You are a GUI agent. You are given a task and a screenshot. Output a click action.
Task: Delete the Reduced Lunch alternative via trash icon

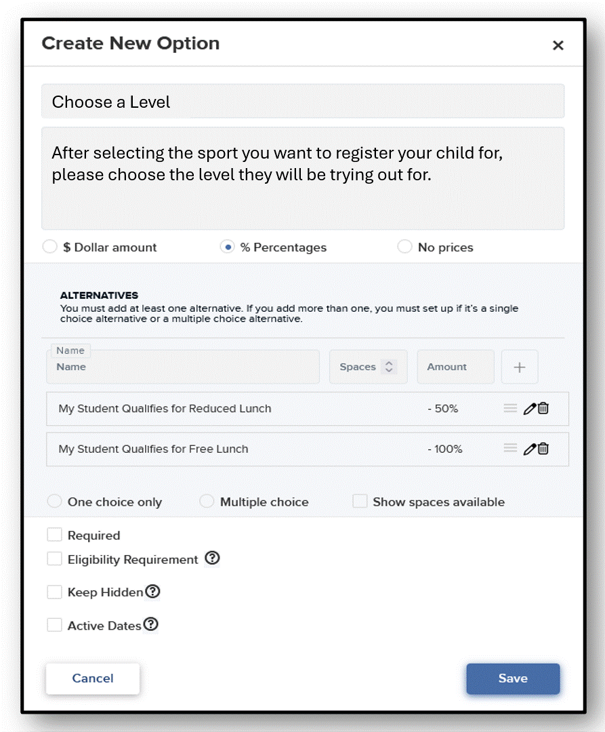pyautogui.click(x=543, y=409)
